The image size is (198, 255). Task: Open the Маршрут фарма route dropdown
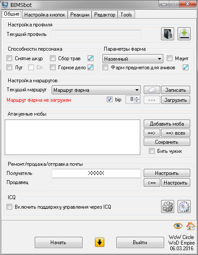tap(96, 90)
